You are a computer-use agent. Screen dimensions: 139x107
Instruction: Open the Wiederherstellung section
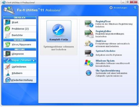click(20, 80)
